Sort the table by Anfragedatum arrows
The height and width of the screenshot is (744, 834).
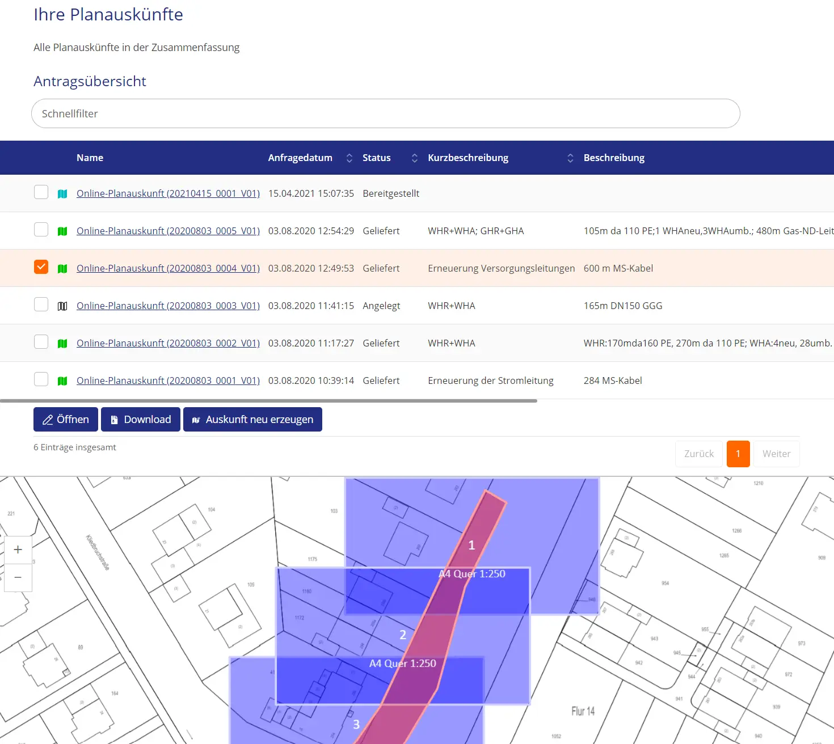[x=349, y=158]
